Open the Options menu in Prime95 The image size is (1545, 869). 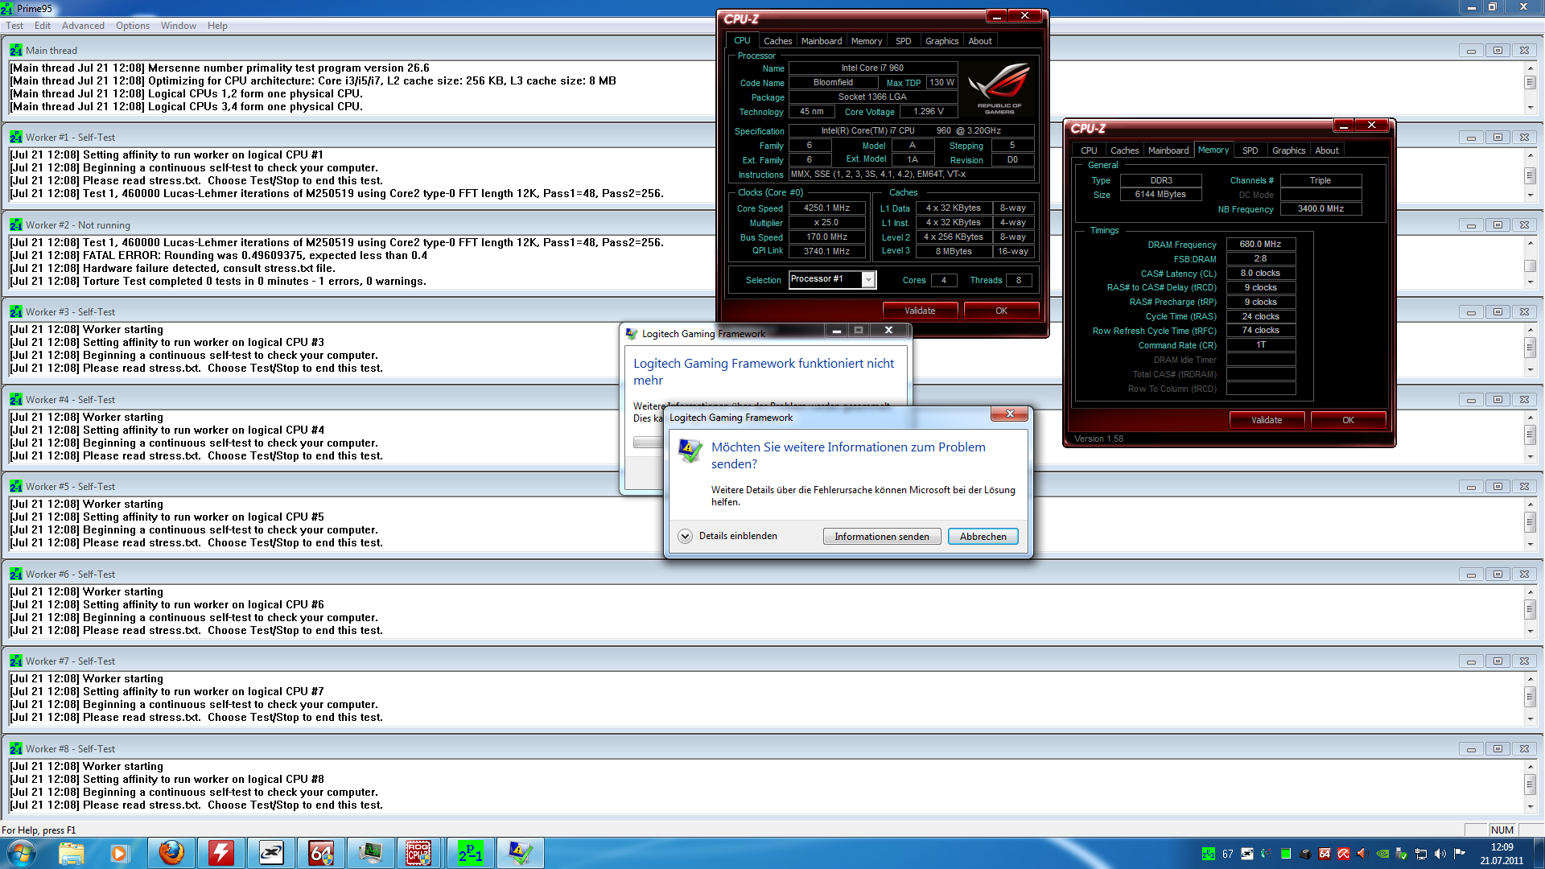(x=132, y=26)
